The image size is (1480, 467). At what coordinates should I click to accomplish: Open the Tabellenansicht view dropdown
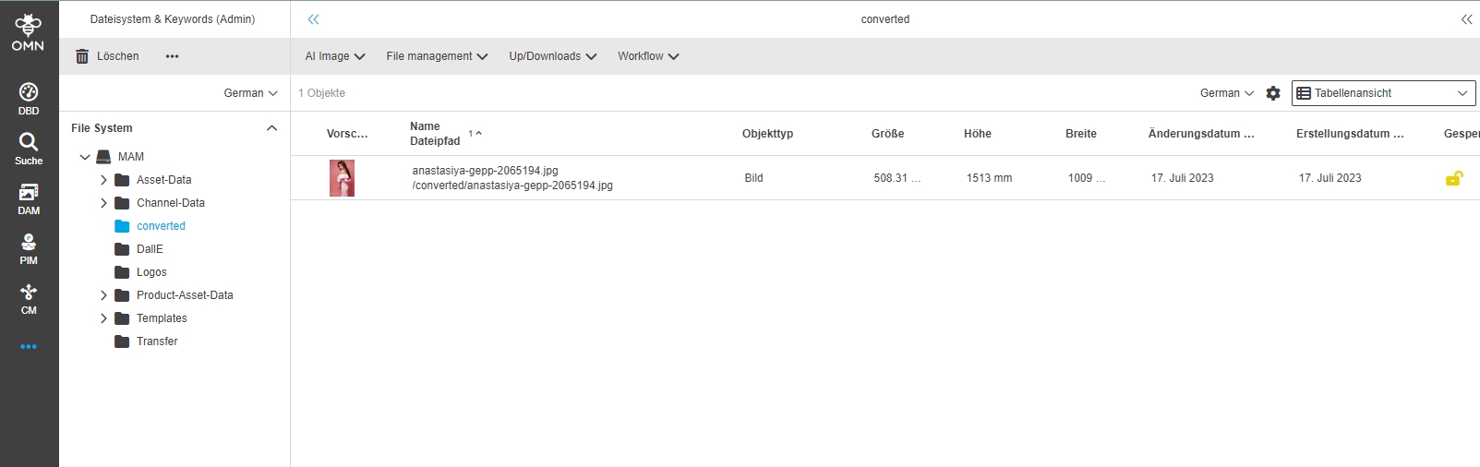(1383, 93)
